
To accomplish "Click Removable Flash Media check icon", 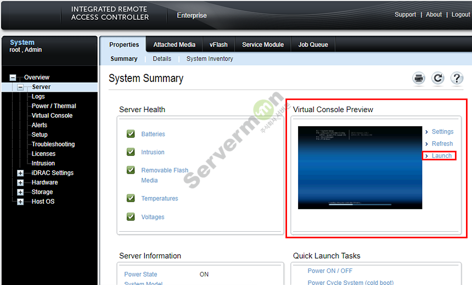I will pos(131,170).
